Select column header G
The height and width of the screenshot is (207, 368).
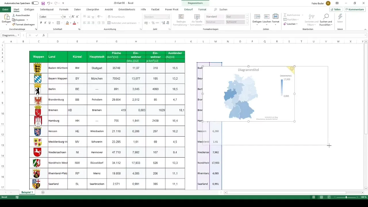tap(116, 42)
